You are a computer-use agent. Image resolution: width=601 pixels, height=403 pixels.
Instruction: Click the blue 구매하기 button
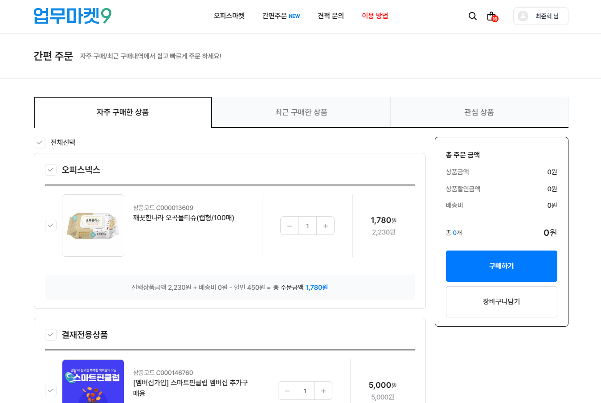pyautogui.click(x=501, y=266)
